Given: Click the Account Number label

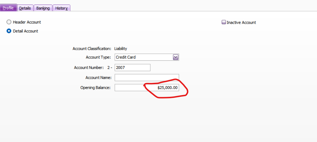Looking at the screenshot, I should pyautogui.click(x=89, y=68).
